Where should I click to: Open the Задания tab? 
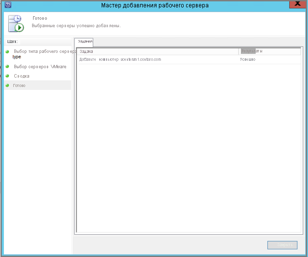(84, 42)
